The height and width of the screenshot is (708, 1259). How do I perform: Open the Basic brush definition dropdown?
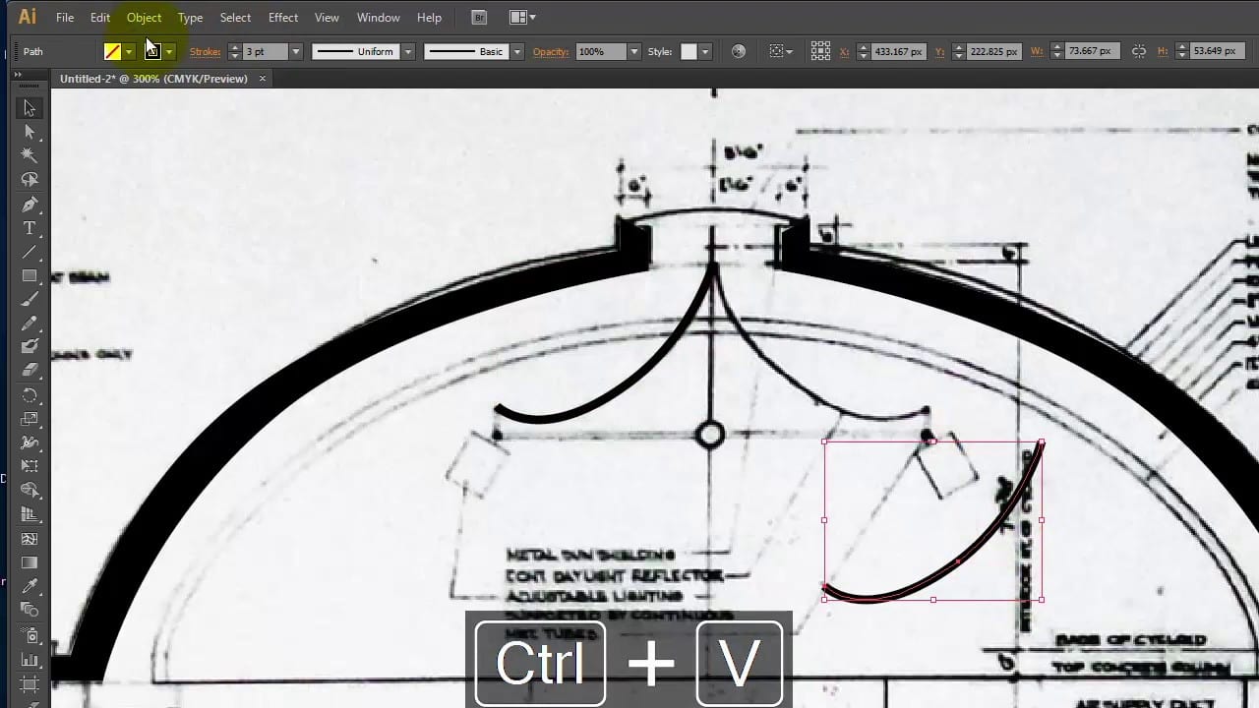pyautogui.click(x=517, y=51)
